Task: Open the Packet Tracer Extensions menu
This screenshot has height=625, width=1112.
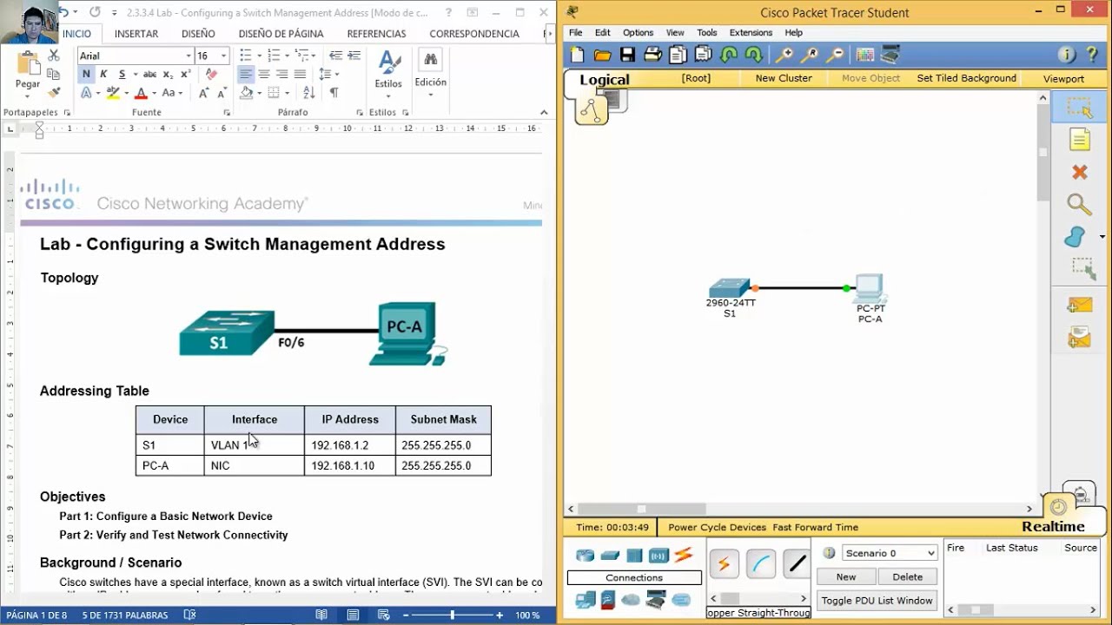Action: pyautogui.click(x=751, y=33)
